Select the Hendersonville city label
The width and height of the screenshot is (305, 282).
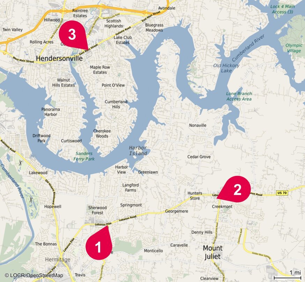pos(59,58)
